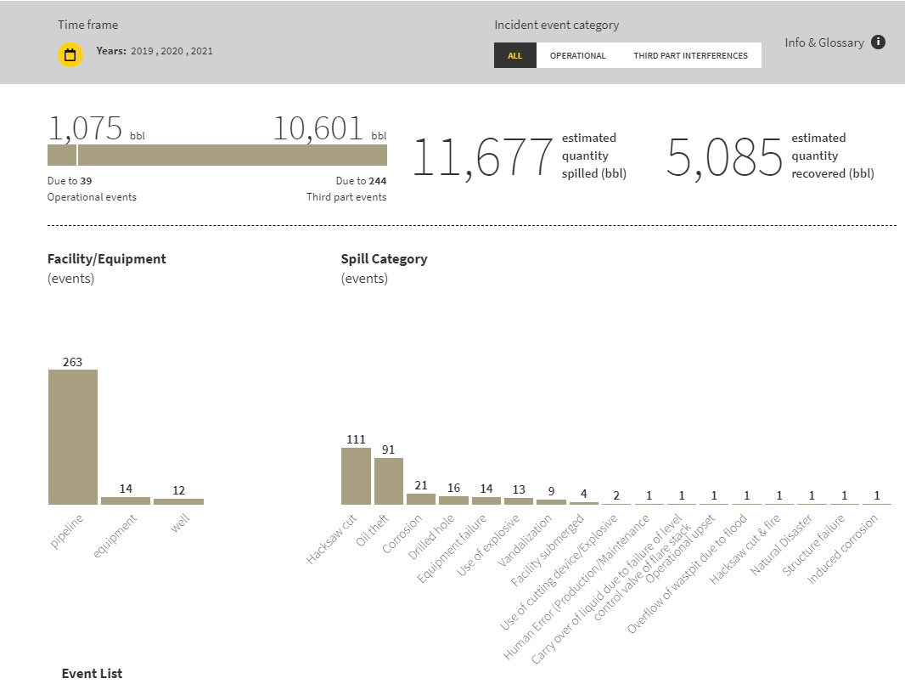Click the 'Induced corrosion' axis label
Viewport: 905px width, 684px height.
click(x=842, y=549)
